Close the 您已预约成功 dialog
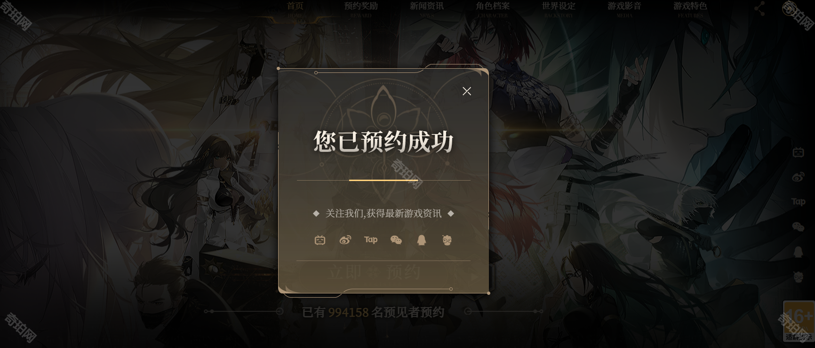 point(466,91)
